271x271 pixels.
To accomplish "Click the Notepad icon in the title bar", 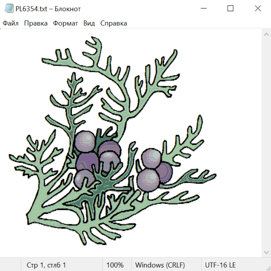I will tap(9, 9).
